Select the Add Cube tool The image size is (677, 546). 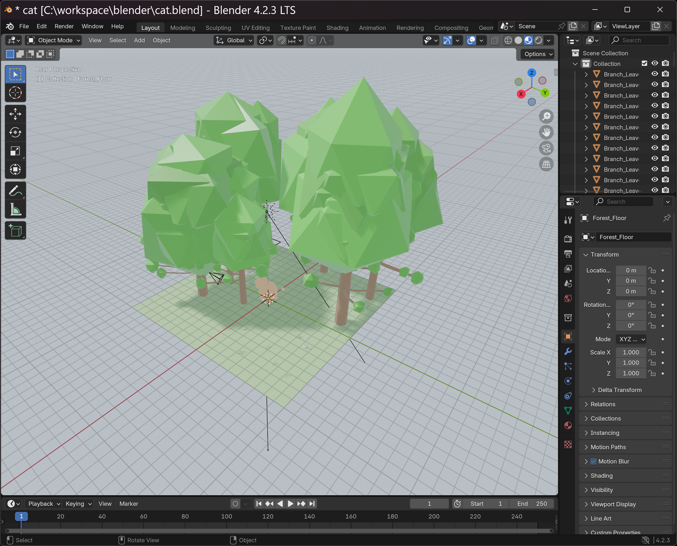(15, 231)
